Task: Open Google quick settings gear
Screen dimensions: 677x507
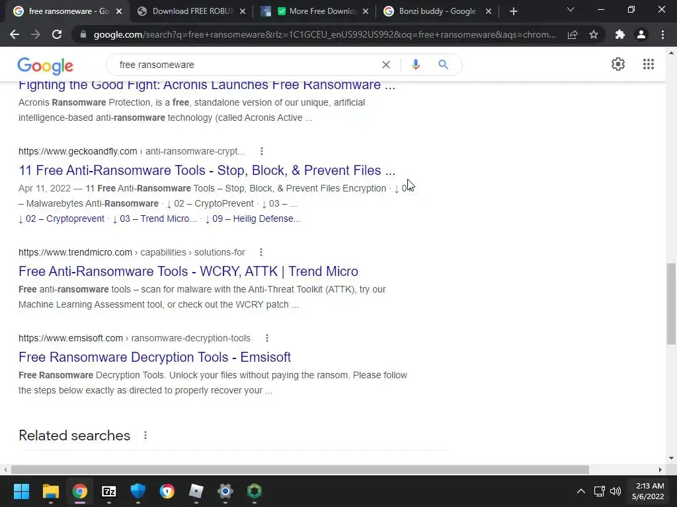Action: 618,64
